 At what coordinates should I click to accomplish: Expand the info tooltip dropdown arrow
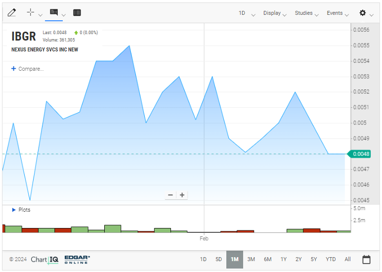(64, 15)
